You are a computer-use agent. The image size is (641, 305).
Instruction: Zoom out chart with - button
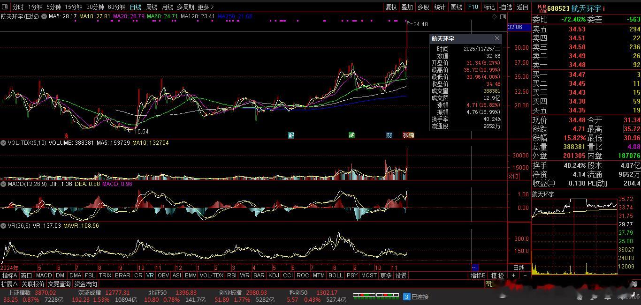[x=525, y=275]
